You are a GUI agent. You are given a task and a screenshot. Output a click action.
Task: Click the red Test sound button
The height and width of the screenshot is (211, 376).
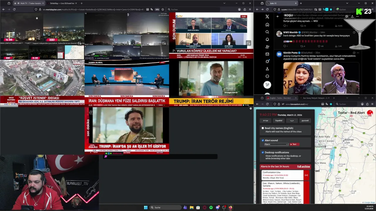(x=294, y=144)
